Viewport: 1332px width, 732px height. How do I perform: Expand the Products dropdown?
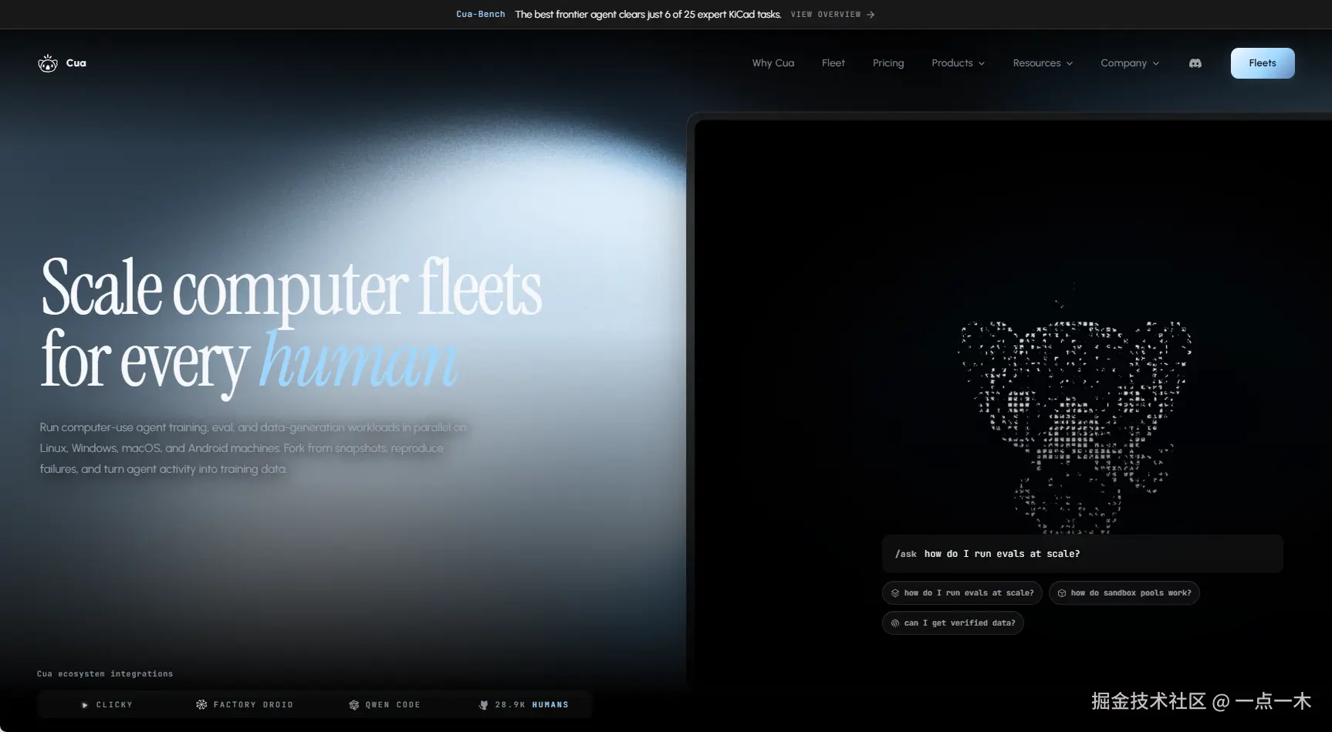point(958,63)
